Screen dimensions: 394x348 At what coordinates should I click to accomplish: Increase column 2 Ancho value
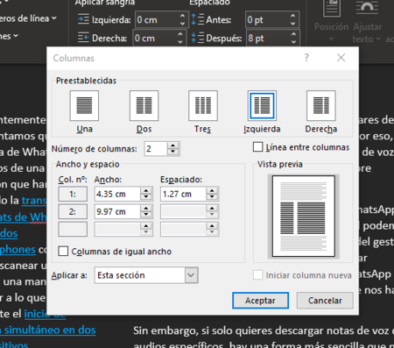[x=146, y=208]
